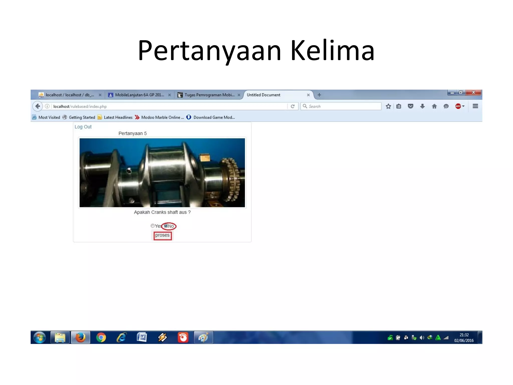Open the orange lightning app in taskbar
This screenshot has height=385, width=513.
coord(162,337)
